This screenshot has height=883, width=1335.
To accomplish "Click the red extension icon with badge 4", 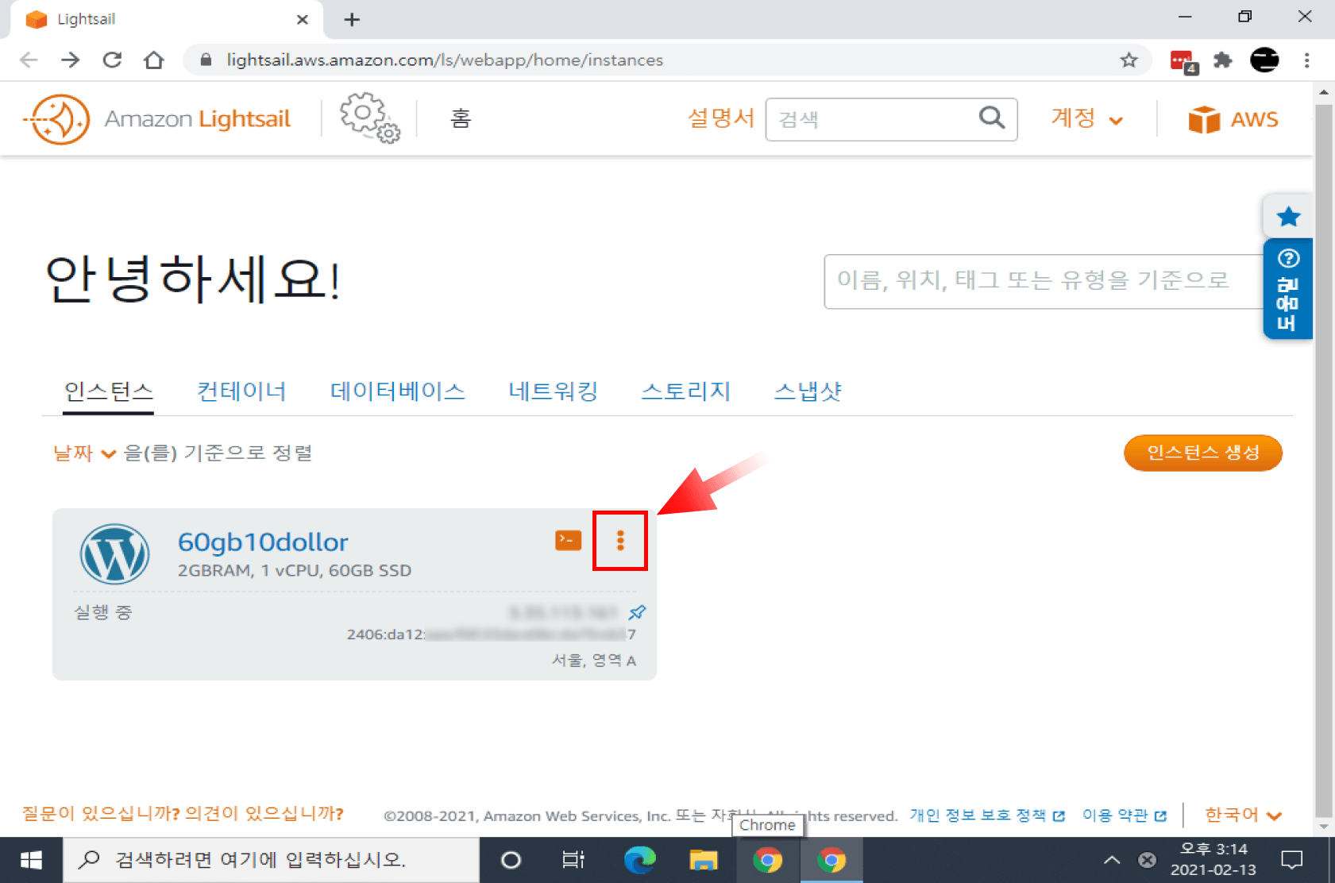I will click(1183, 61).
